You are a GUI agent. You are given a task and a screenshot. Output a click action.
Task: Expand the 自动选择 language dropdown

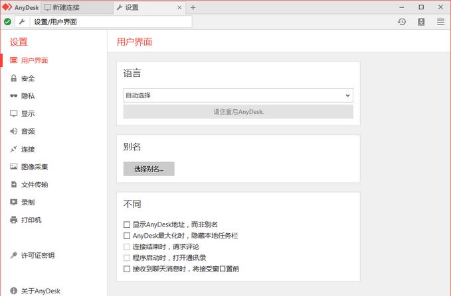coord(238,95)
